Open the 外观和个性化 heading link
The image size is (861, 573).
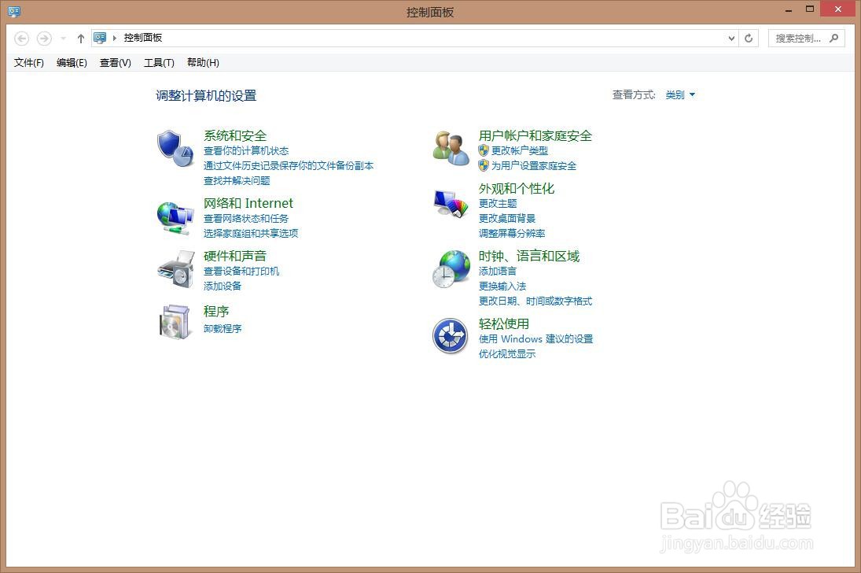point(517,188)
